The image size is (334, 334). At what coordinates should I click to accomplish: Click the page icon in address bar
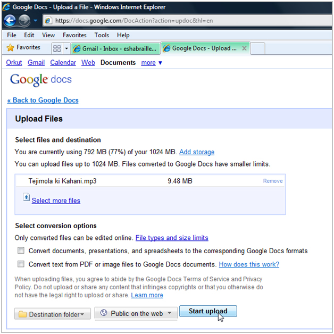[x=48, y=21]
